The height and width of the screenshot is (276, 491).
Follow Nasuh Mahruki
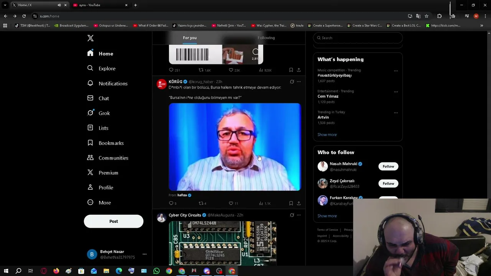click(x=388, y=166)
